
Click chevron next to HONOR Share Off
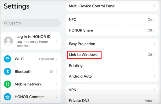point(154,30)
